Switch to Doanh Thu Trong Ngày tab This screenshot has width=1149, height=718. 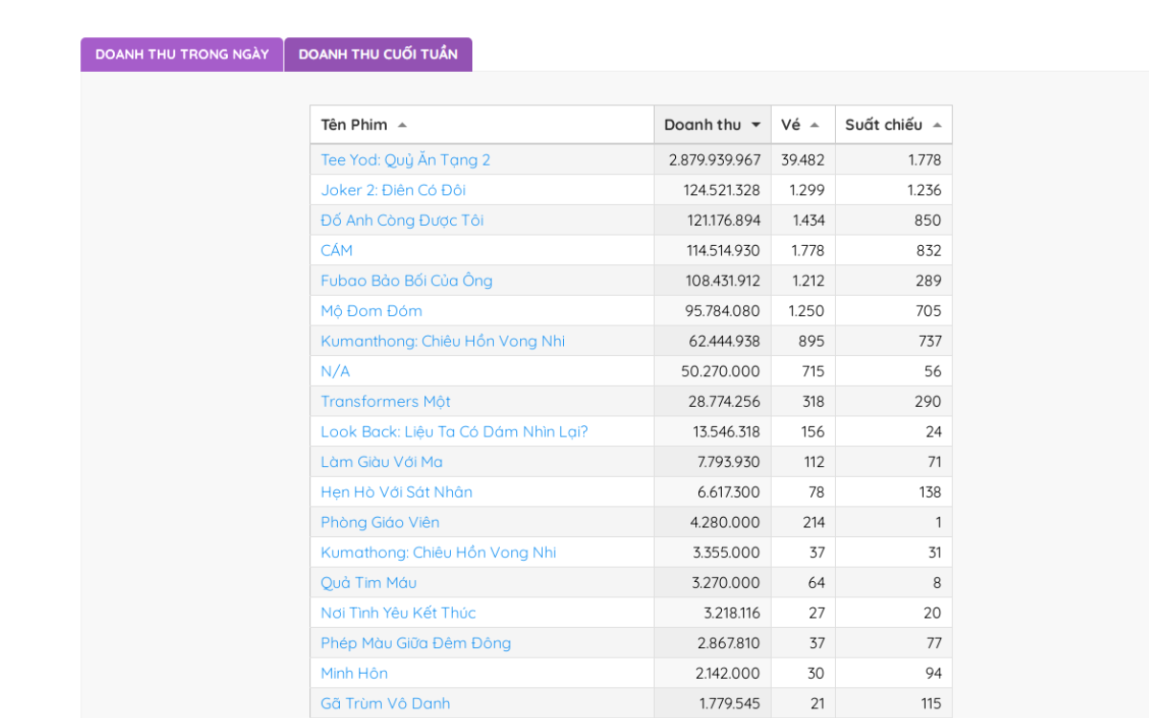click(x=182, y=55)
